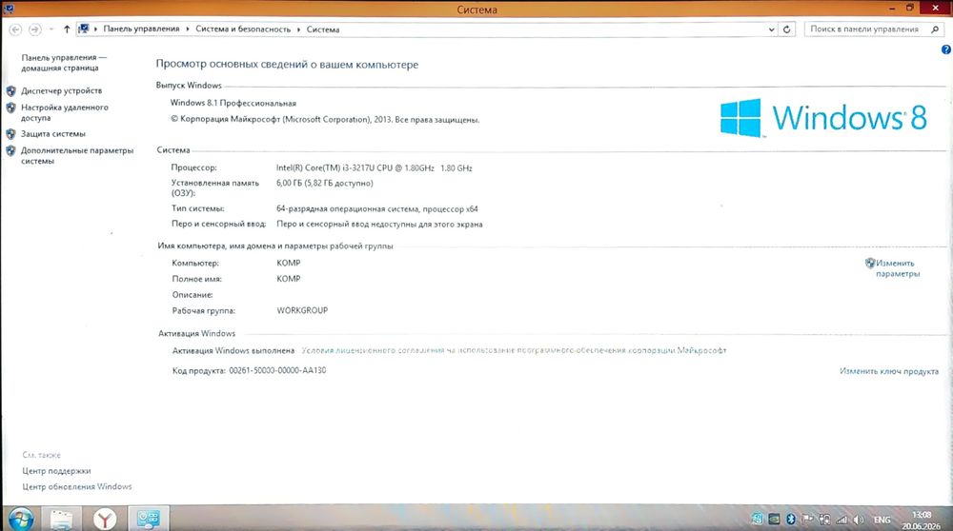Go back with the Back arrow

pyautogui.click(x=16, y=29)
